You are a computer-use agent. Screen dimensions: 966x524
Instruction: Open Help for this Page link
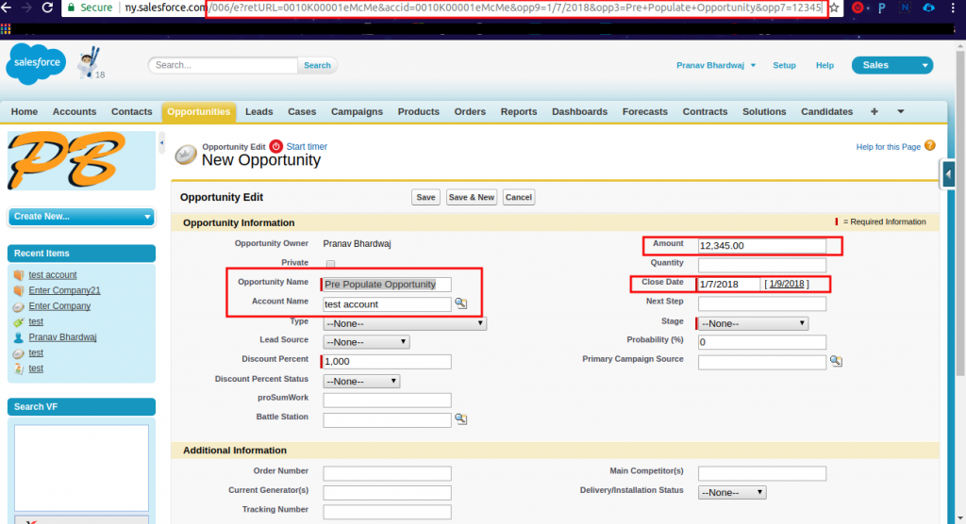(x=888, y=146)
